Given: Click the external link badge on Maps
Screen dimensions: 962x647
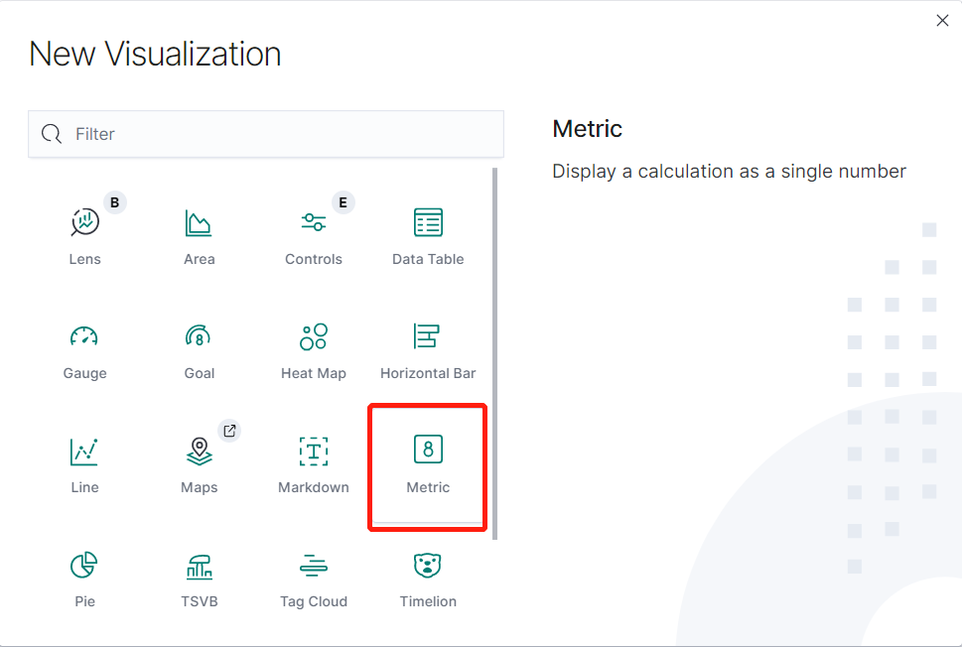Looking at the screenshot, I should [x=229, y=431].
